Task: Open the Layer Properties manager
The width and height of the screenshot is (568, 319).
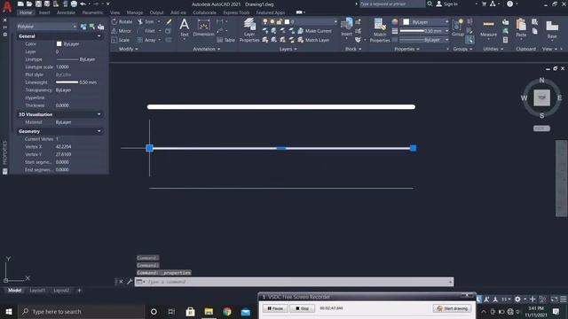Action: (x=249, y=30)
